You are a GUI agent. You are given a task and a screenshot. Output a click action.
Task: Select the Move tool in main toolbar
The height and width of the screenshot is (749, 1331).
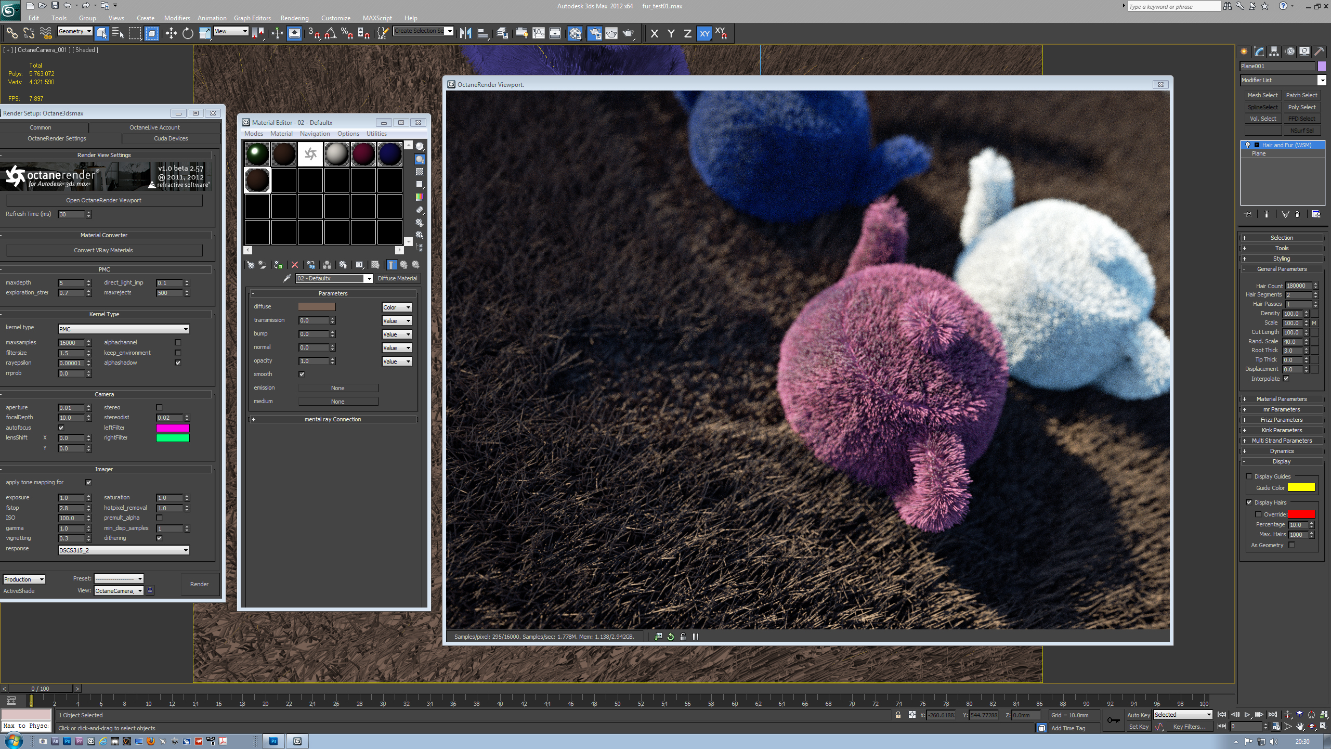pyautogui.click(x=171, y=34)
